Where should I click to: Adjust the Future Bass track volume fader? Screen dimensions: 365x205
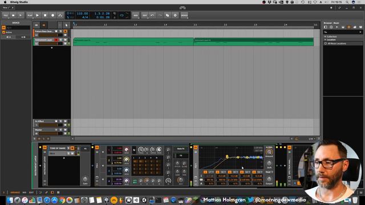click(x=51, y=35)
